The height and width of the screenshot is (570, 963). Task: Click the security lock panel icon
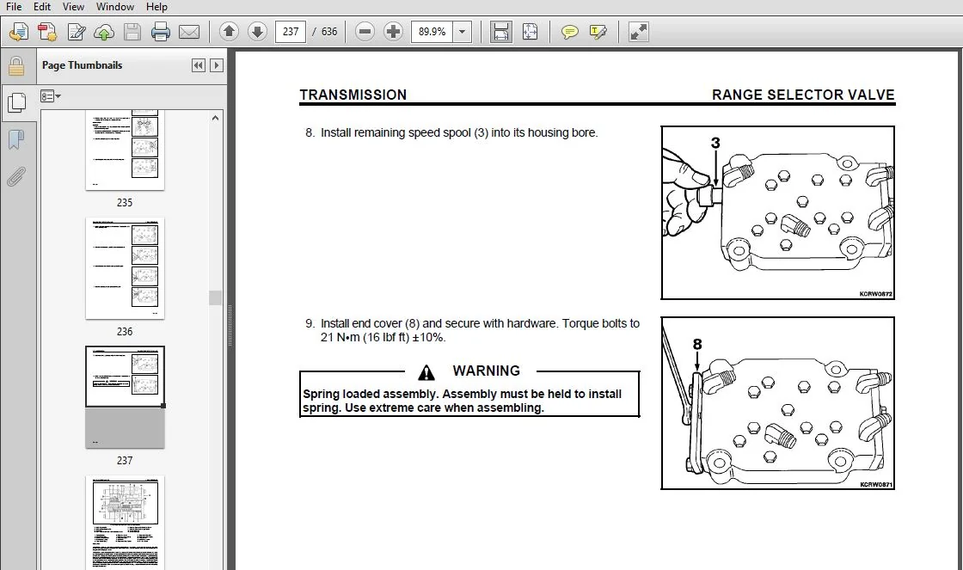[16, 65]
